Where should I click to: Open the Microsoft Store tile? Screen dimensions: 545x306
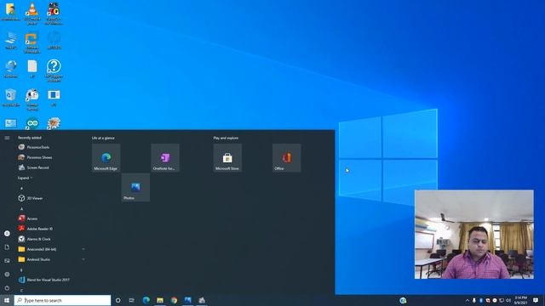(227, 158)
